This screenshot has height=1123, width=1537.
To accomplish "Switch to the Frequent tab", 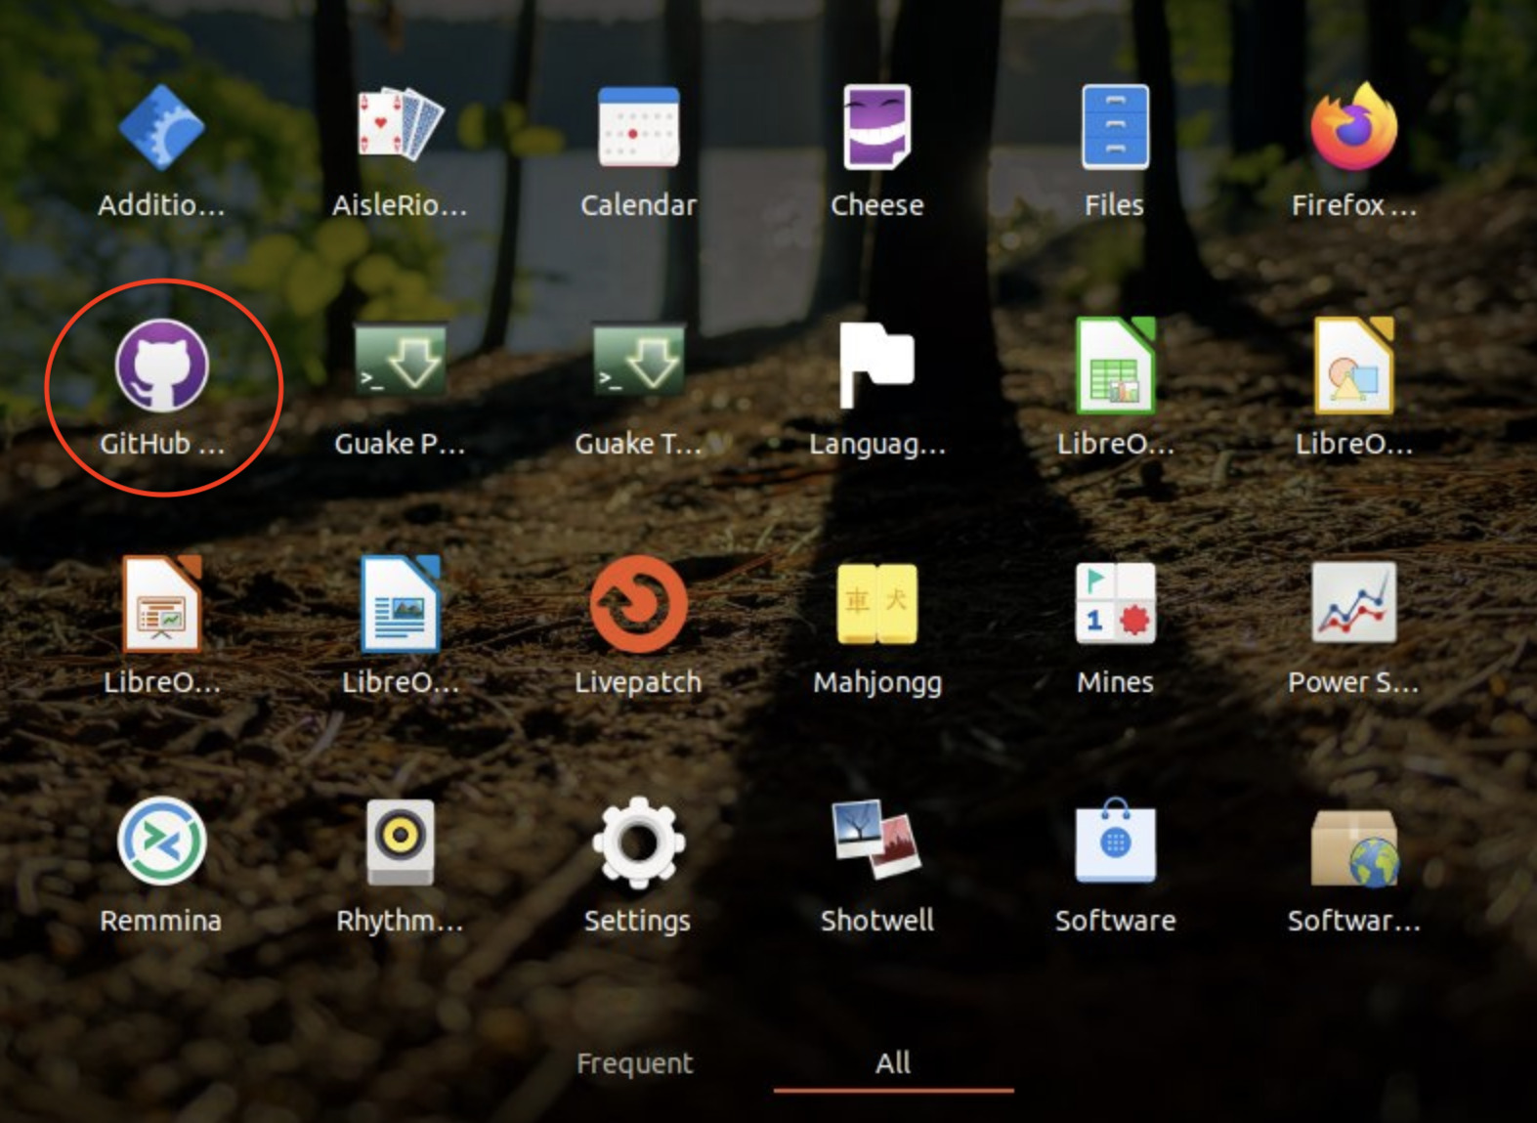I will 634,1063.
